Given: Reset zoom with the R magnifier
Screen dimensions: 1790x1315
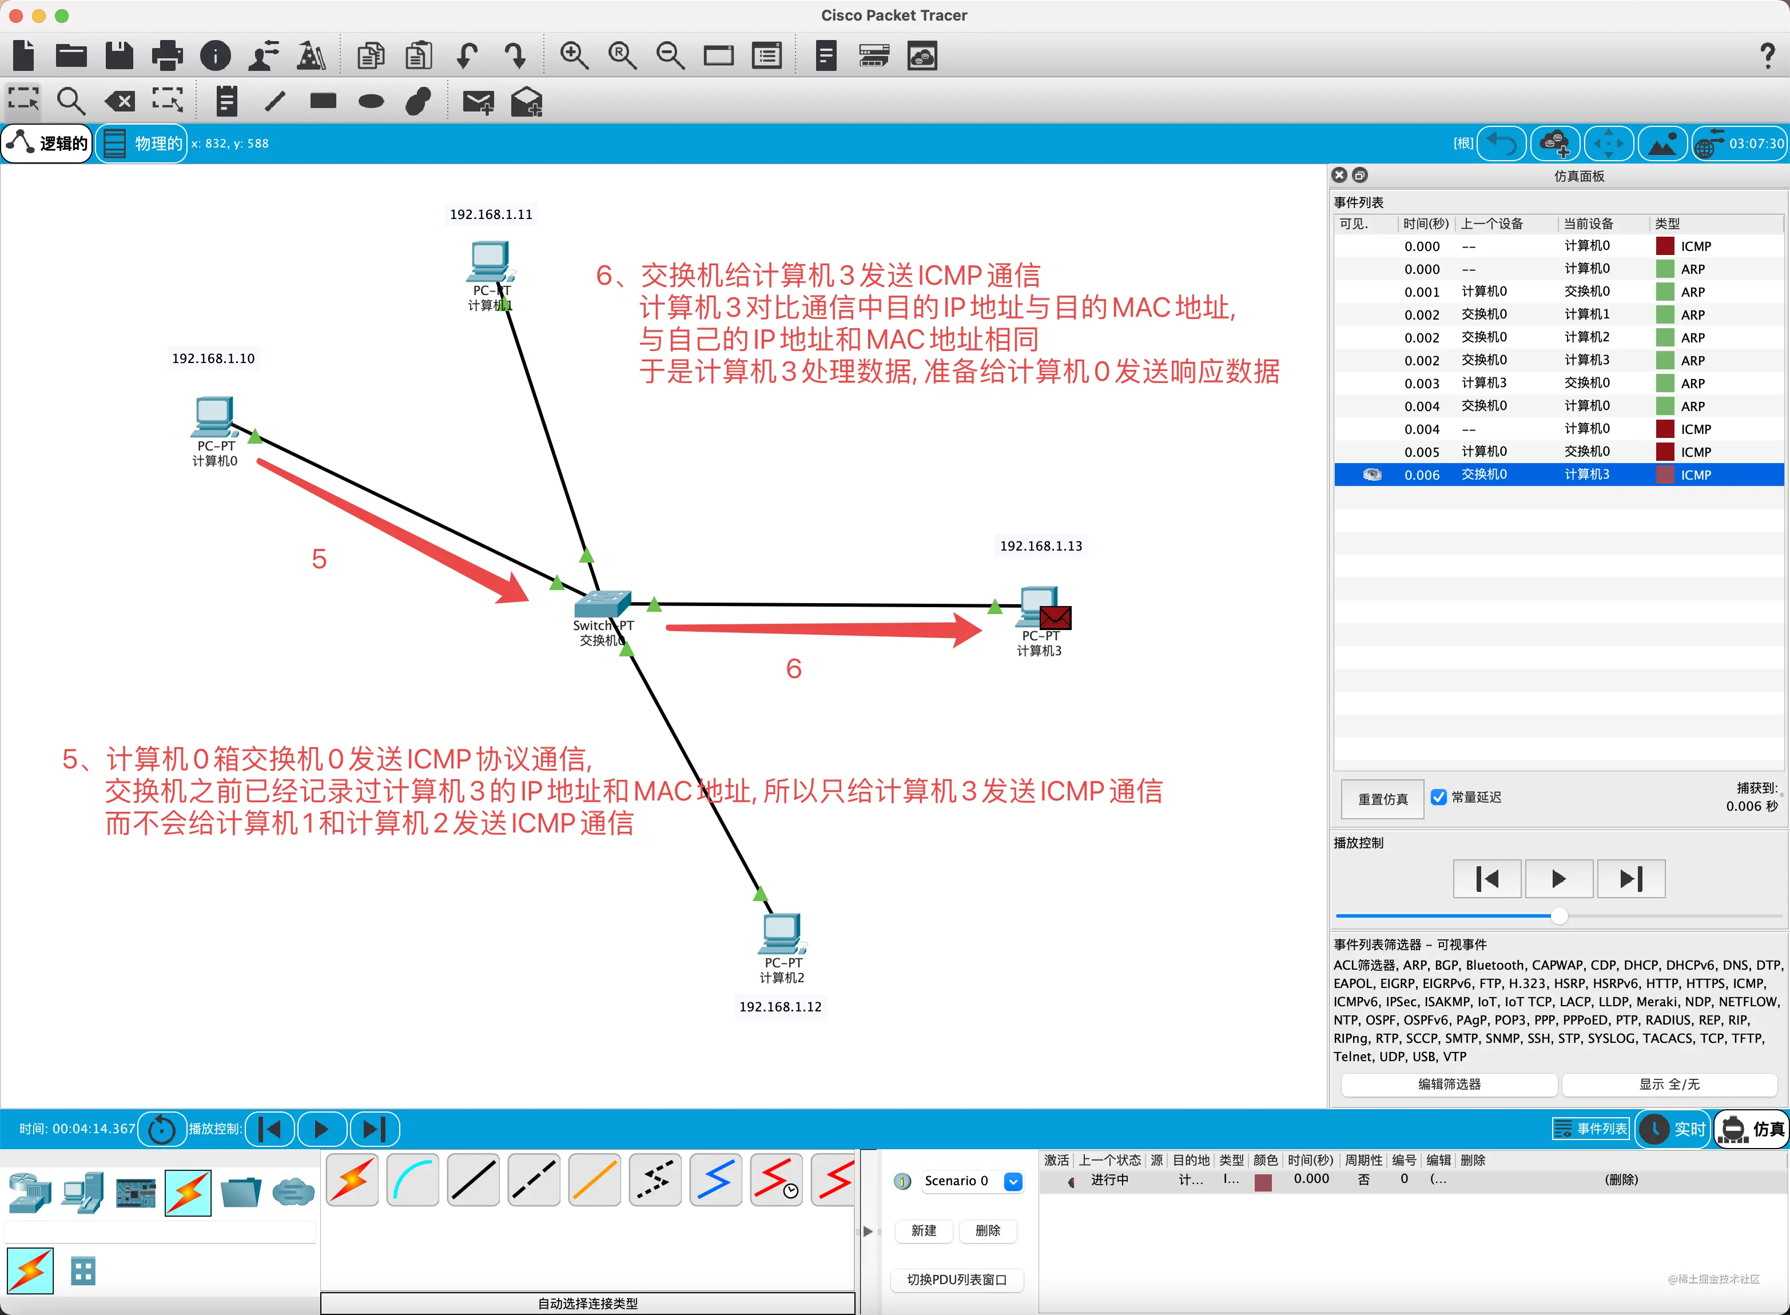Looking at the screenshot, I should click(622, 55).
